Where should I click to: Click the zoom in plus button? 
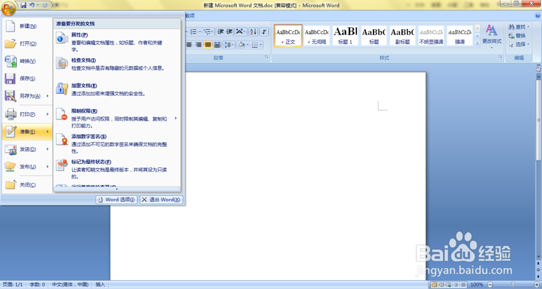coord(536,285)
